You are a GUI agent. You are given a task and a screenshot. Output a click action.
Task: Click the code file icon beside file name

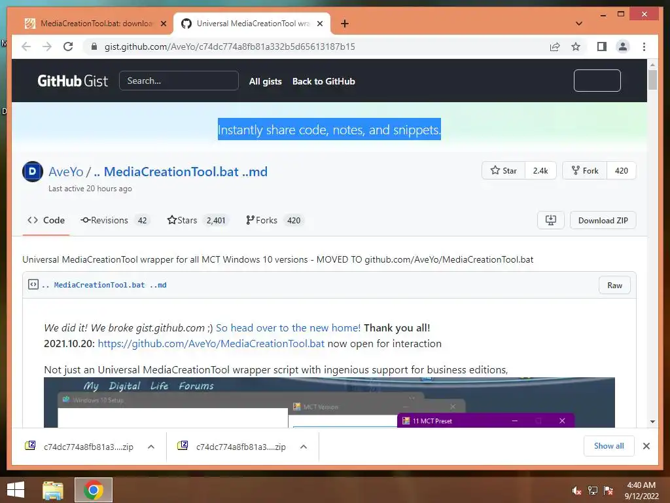(x=33, y=284)
